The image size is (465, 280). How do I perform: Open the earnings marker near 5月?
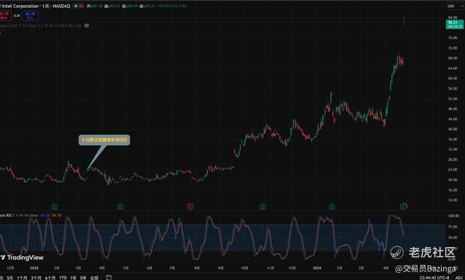tap(120, 206)
